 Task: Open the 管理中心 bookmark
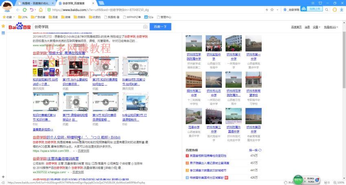164,17
